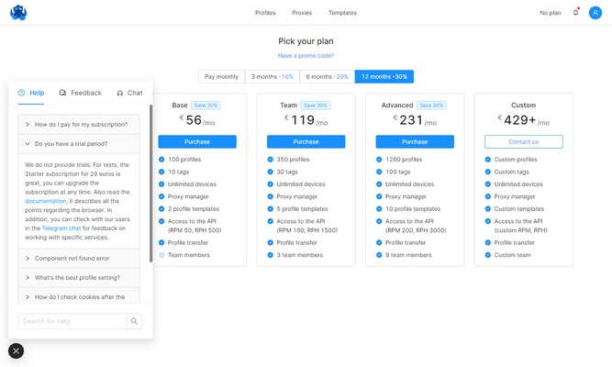Click Save 30% badge on Team plan
The image size is (612, 367).
[x=316, y=106]
